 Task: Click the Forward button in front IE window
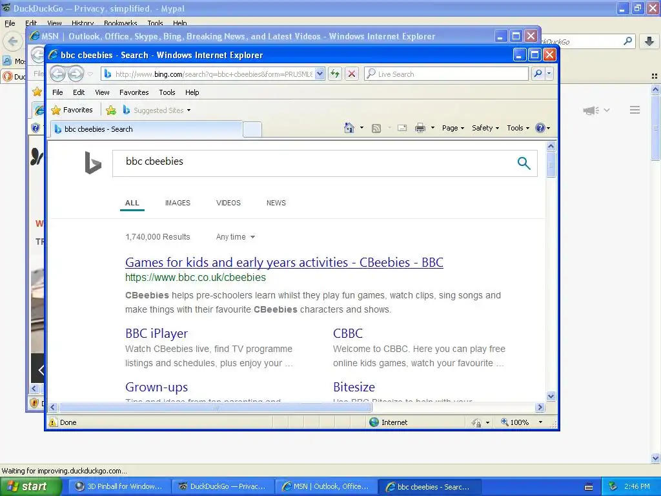point(76,74)
